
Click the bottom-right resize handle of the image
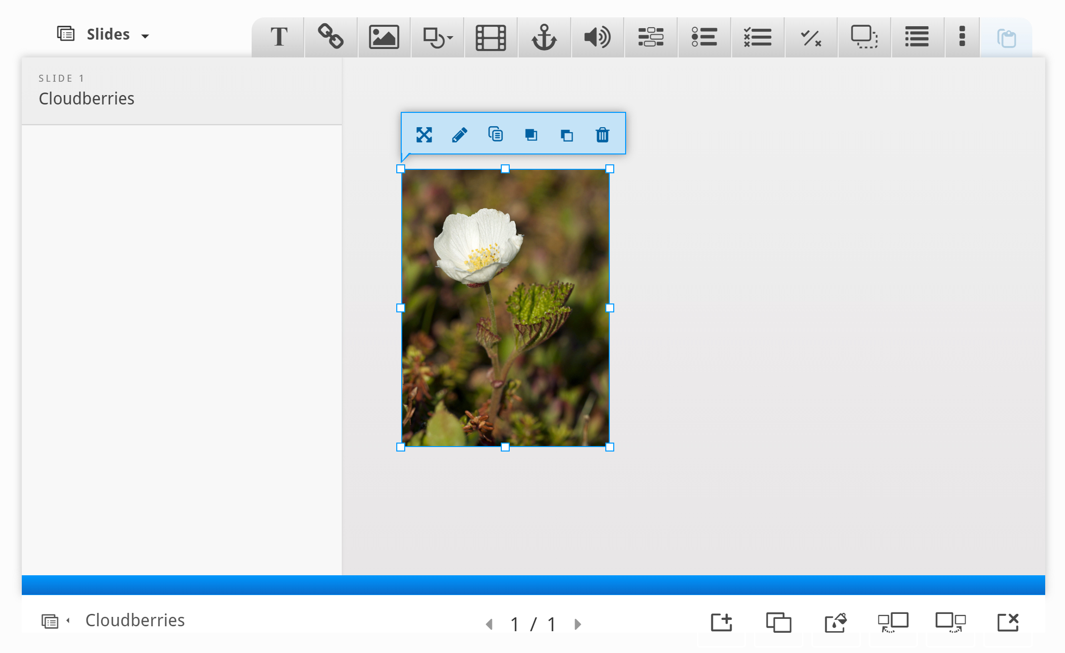[610, 447]
